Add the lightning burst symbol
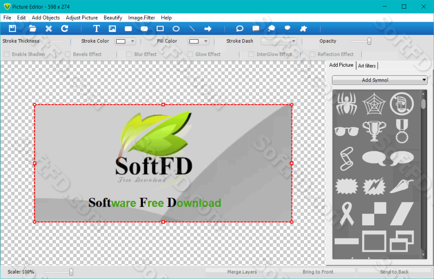Viewport: 434px width, 279px height. 374,186
